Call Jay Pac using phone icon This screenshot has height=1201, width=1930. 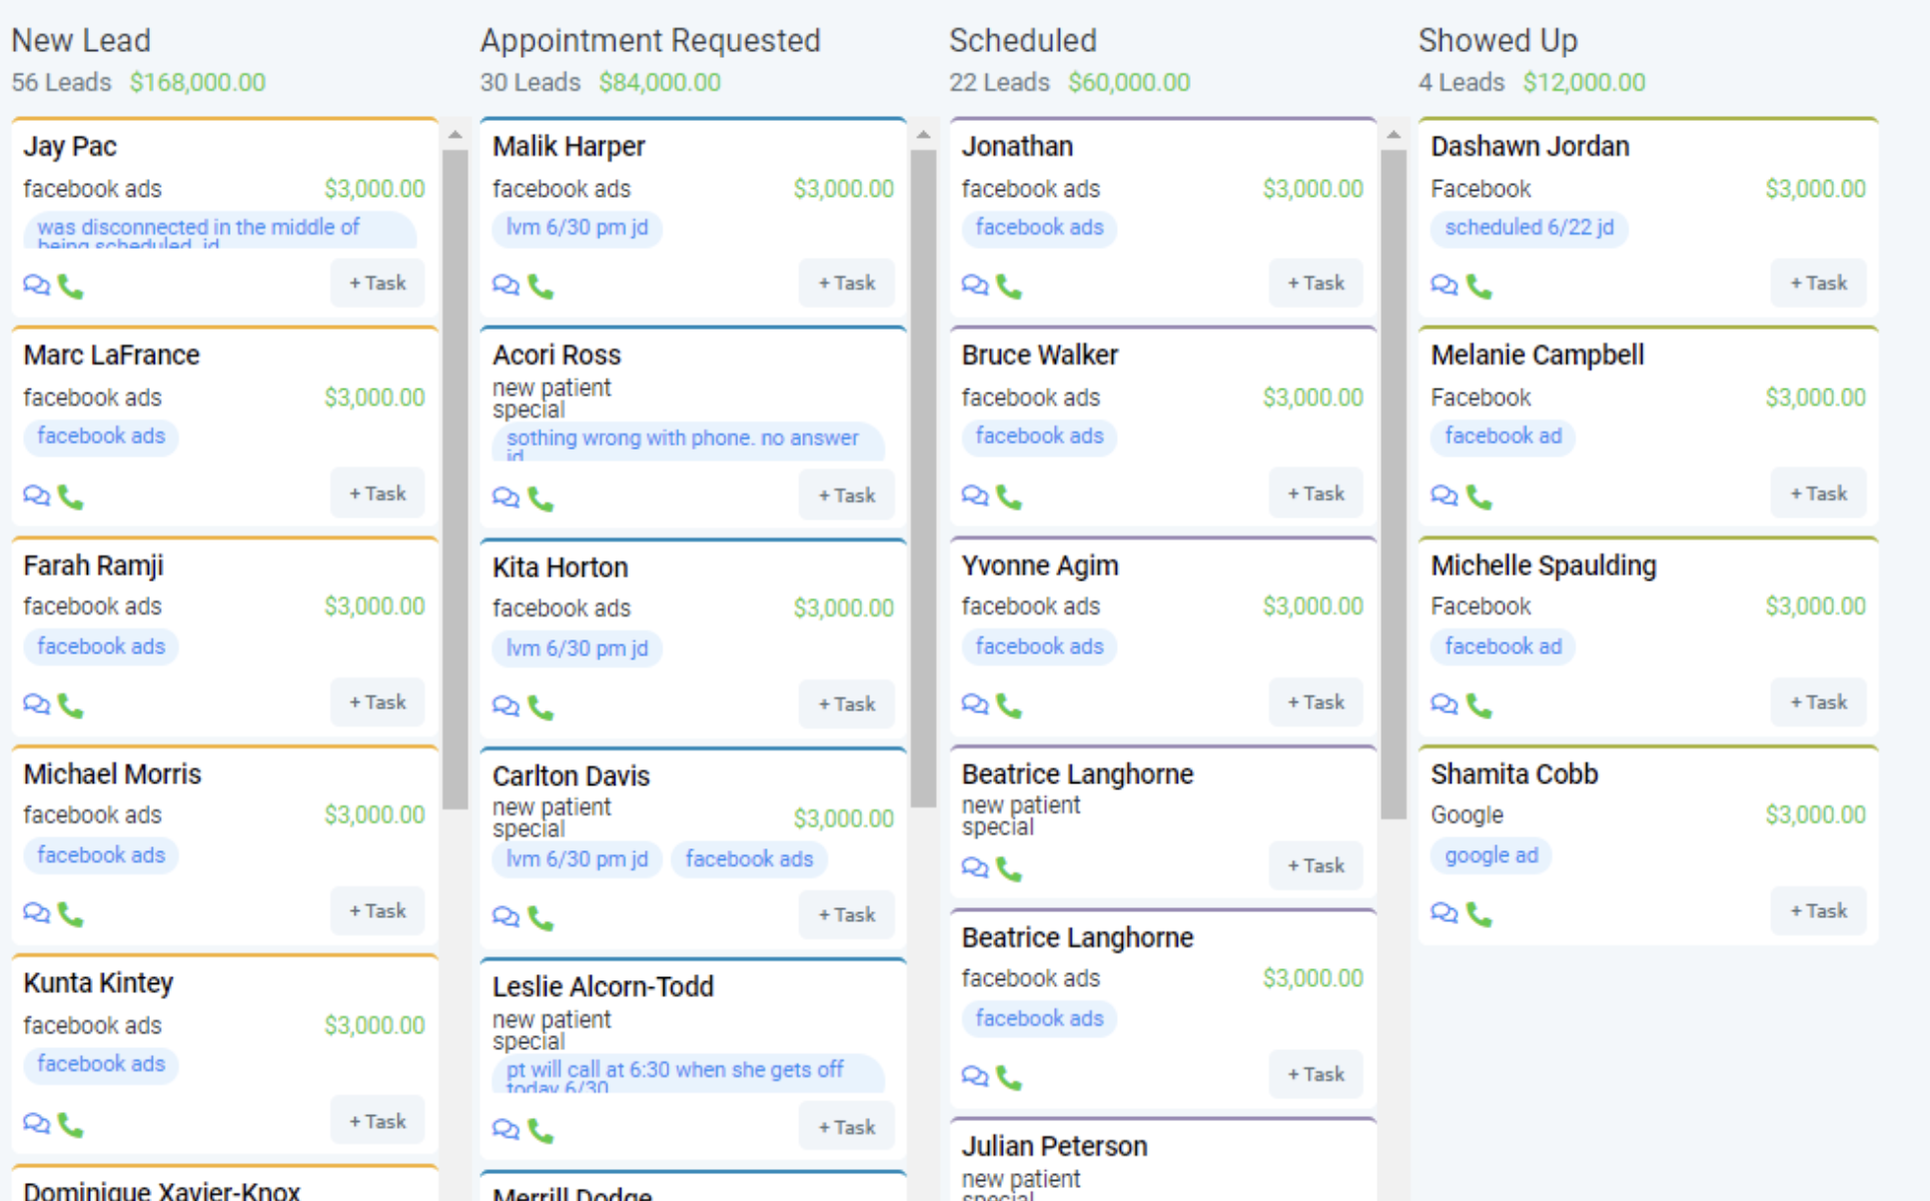70,287
